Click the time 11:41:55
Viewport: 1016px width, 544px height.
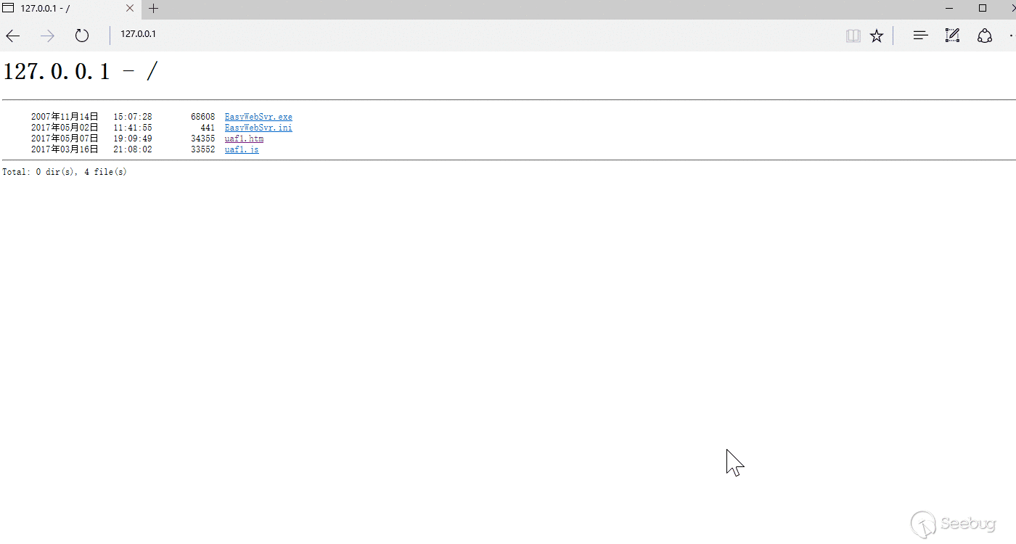pyautogui.click(x=133, y=128)
